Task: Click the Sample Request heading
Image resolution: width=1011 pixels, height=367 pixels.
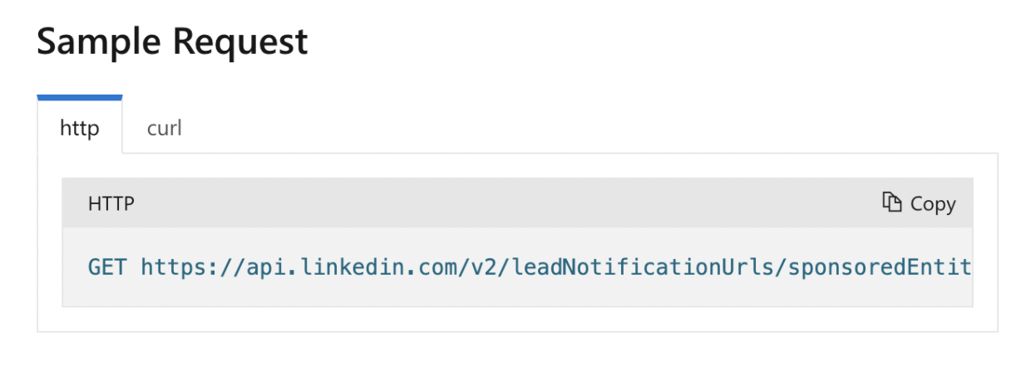Action: [x=172, y=40]
